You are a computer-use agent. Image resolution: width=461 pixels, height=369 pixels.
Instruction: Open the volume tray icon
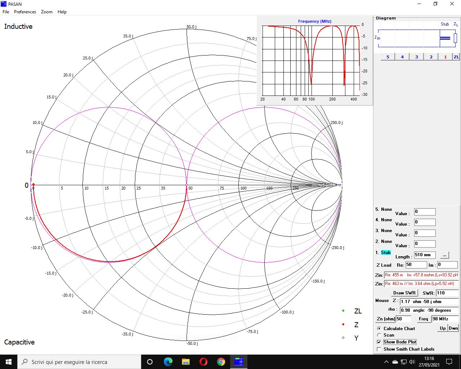412,362
